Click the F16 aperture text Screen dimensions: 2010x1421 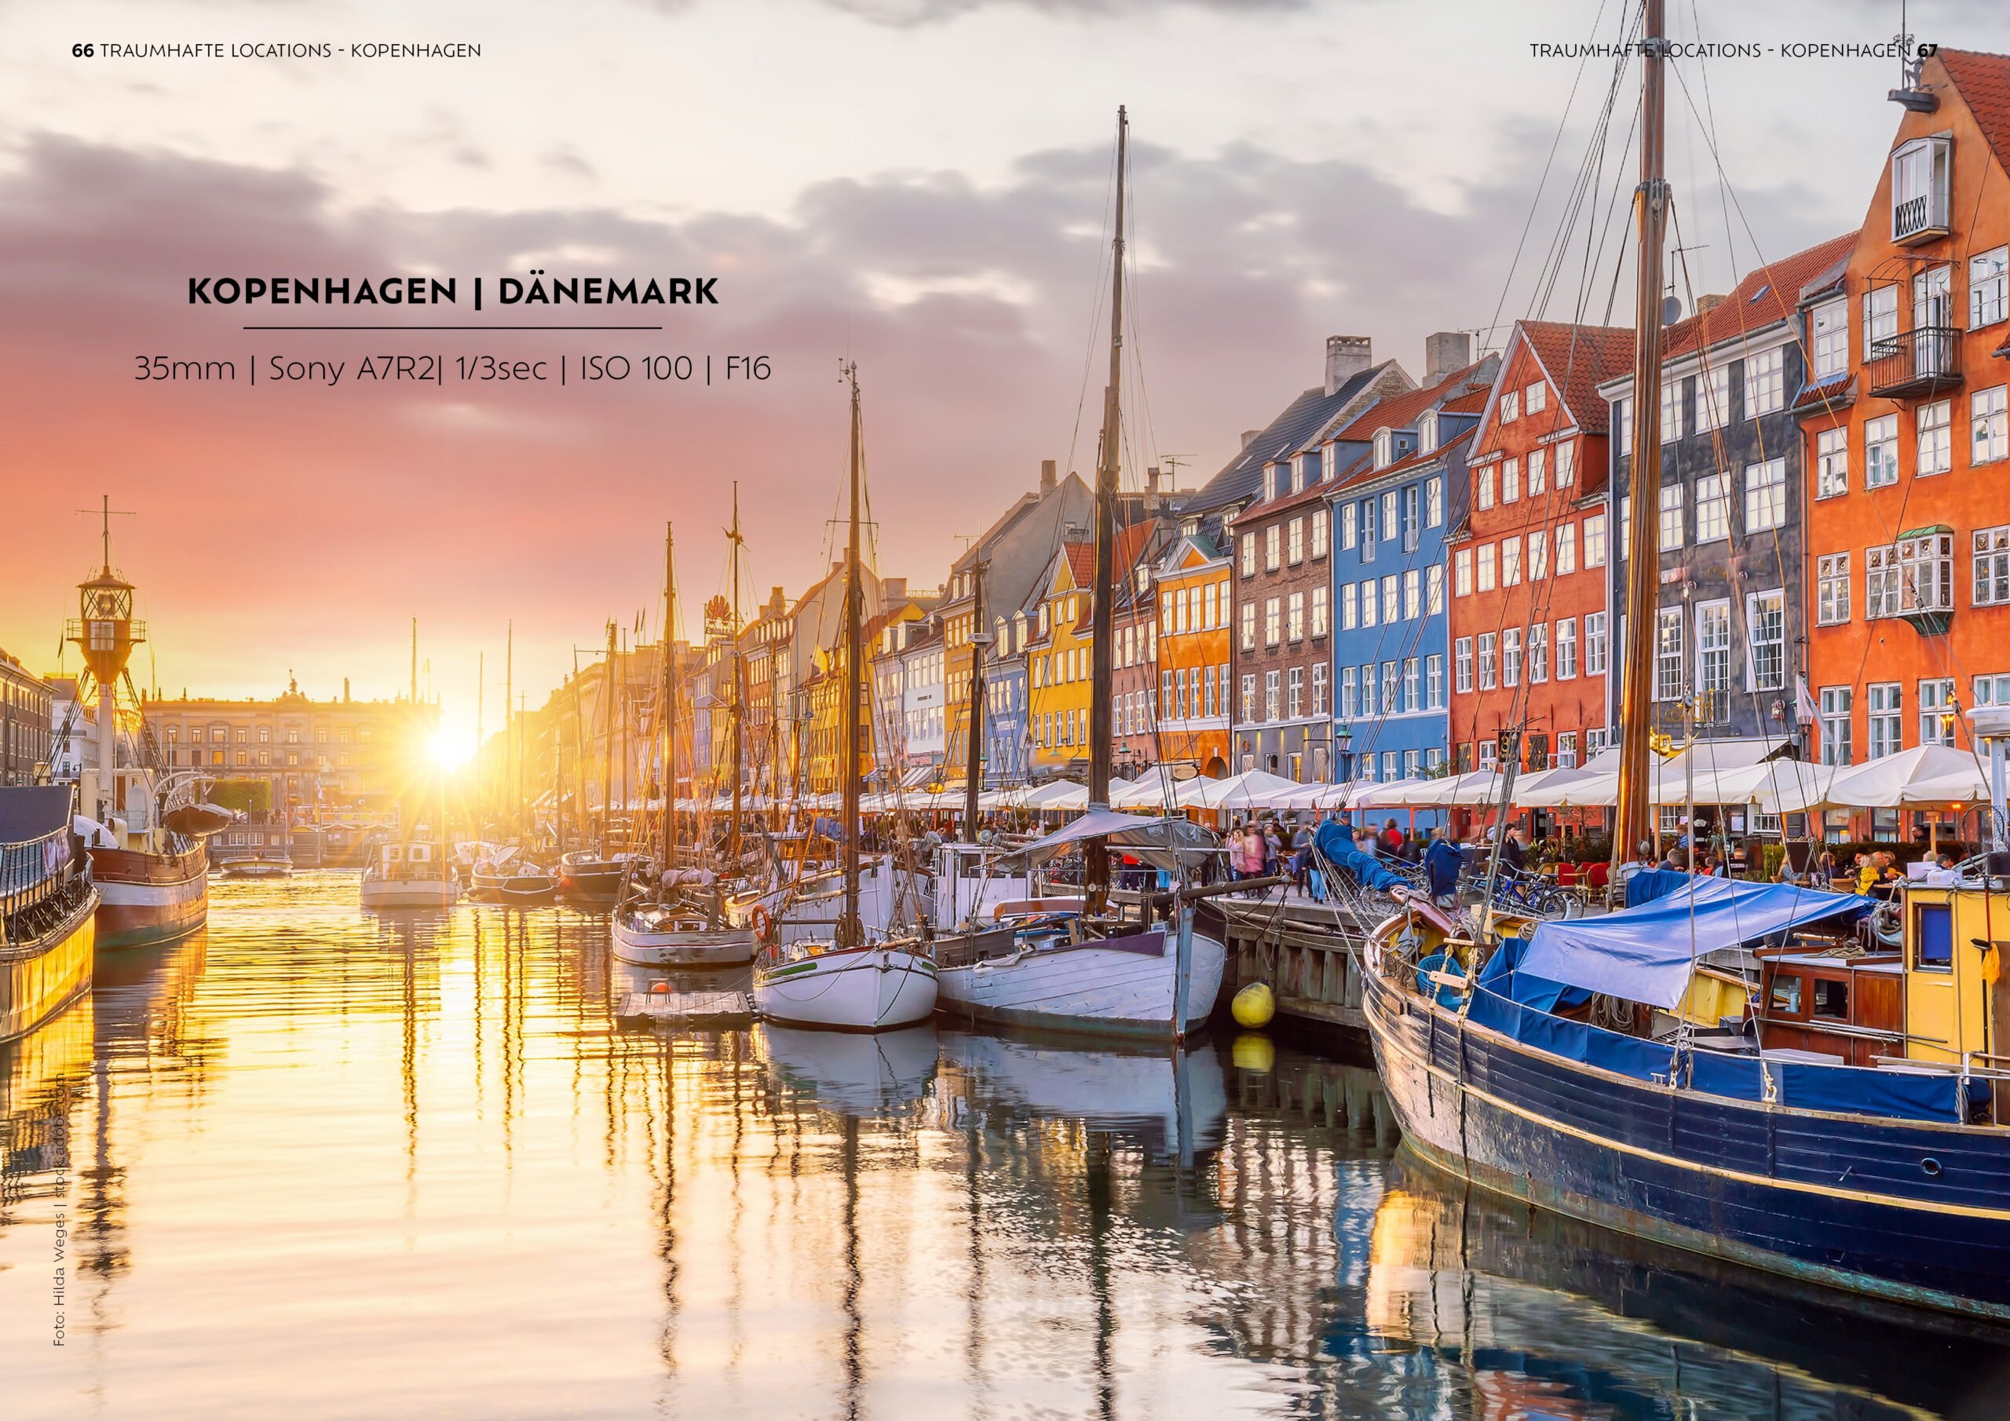(x=747, y=370)
